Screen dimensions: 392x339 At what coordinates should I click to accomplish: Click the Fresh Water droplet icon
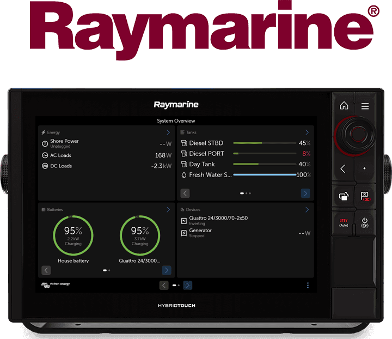point(184,175)
